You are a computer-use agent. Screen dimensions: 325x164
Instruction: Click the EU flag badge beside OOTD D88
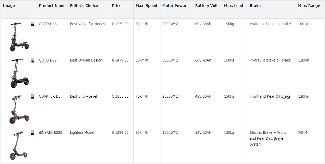(x=32, y=24)
